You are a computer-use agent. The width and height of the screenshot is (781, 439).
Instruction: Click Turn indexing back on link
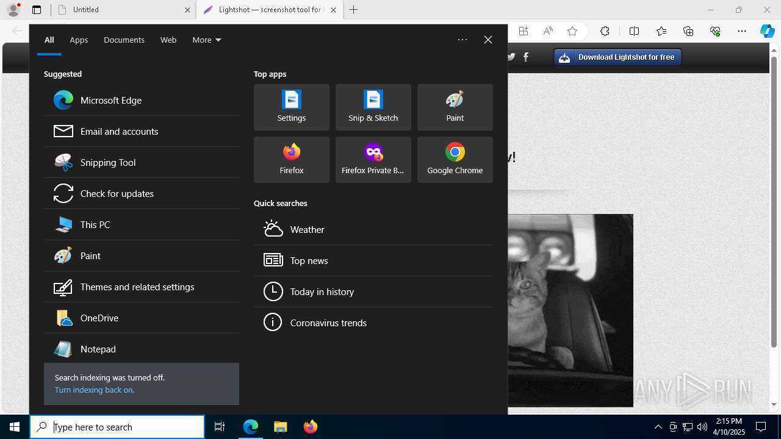pos(95,390)
